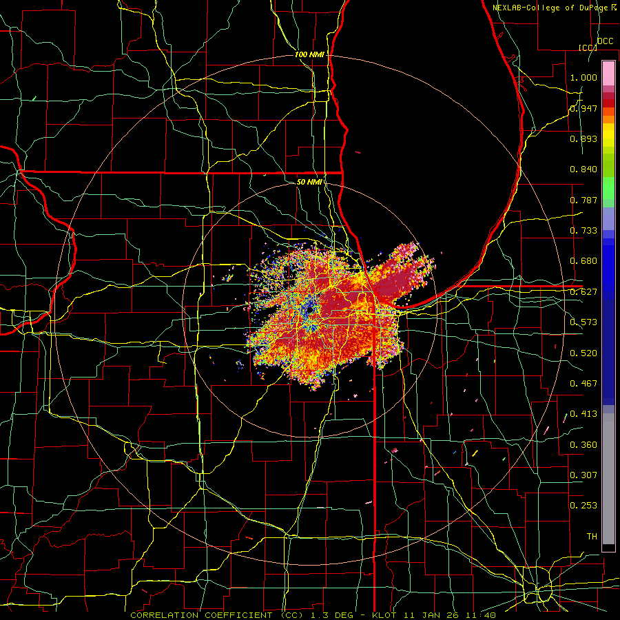Select the 0.627 scale value

pyautogui.click(x=583, y=292)
